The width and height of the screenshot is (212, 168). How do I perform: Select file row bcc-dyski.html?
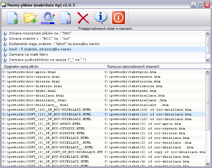[29, 91]
